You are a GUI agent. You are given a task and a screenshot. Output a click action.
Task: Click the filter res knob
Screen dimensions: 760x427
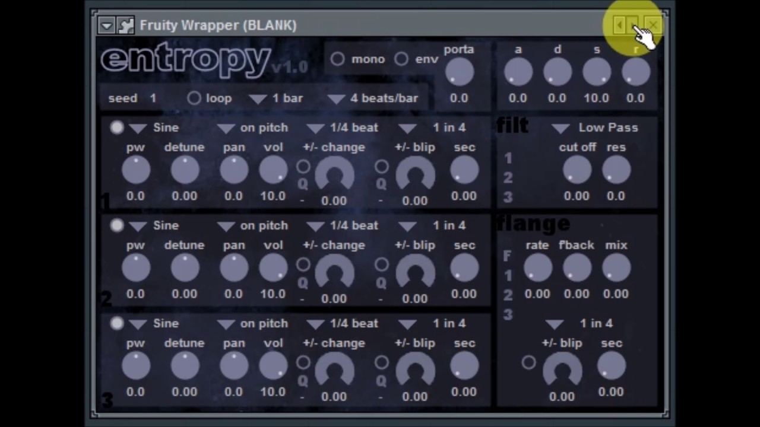pos(616,171)
